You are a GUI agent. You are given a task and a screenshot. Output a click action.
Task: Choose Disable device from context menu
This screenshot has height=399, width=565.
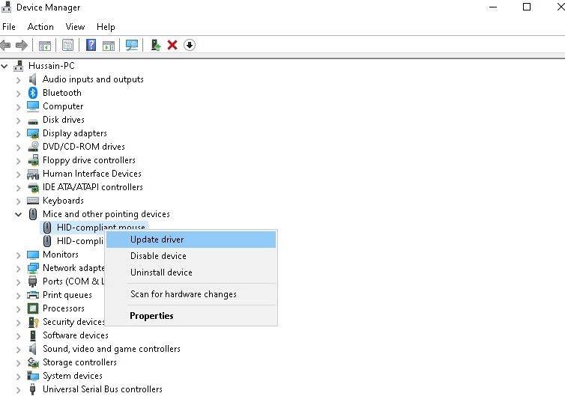(x=191, y=256)
